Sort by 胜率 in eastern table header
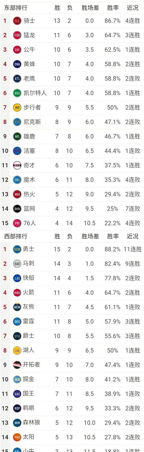 point(113,8)
